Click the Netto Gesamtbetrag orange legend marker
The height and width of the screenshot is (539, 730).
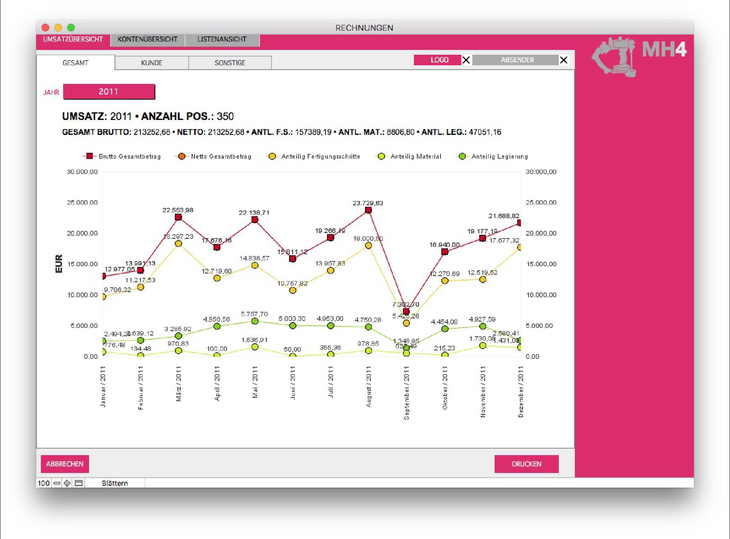(181, 156)
